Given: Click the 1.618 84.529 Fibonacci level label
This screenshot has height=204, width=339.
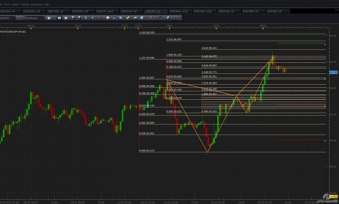Looking at the screenshot, I should [x=147, y=33].
